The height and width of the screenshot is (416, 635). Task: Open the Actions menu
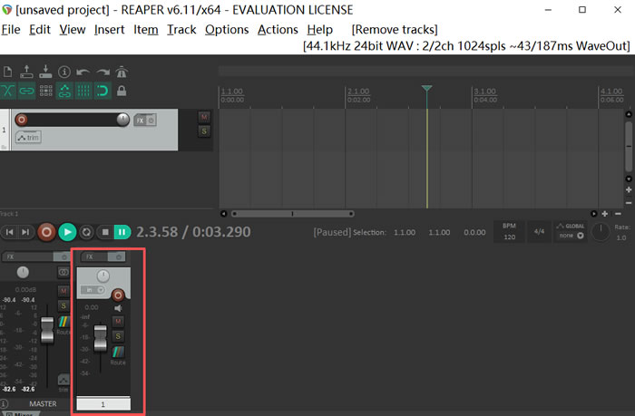pos(278,30)
